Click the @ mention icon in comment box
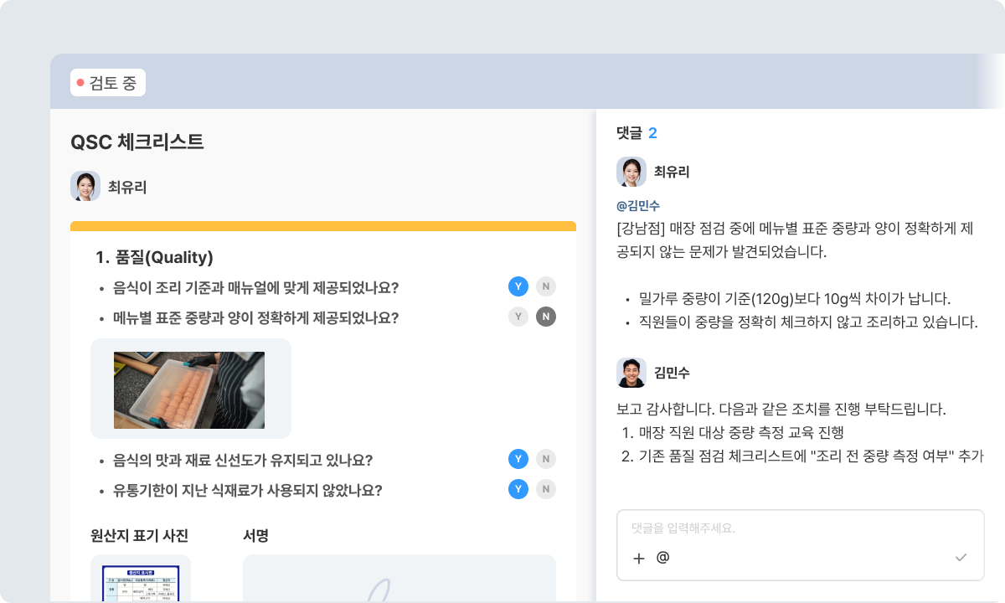This screenshot has width=1005, height=603. pyautogui.click(x=662, y=557)
